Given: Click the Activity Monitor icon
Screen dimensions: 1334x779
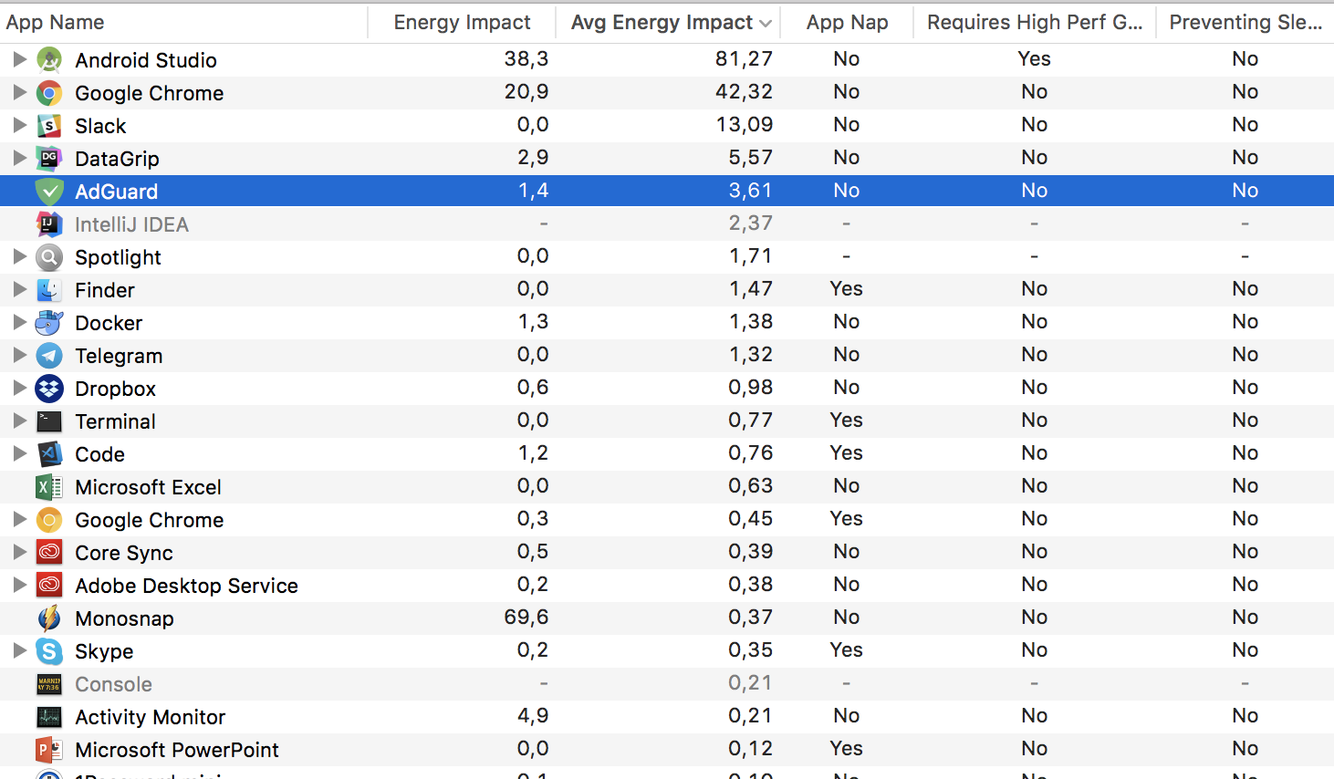Looking at the screenshot, I should point(49,717).
